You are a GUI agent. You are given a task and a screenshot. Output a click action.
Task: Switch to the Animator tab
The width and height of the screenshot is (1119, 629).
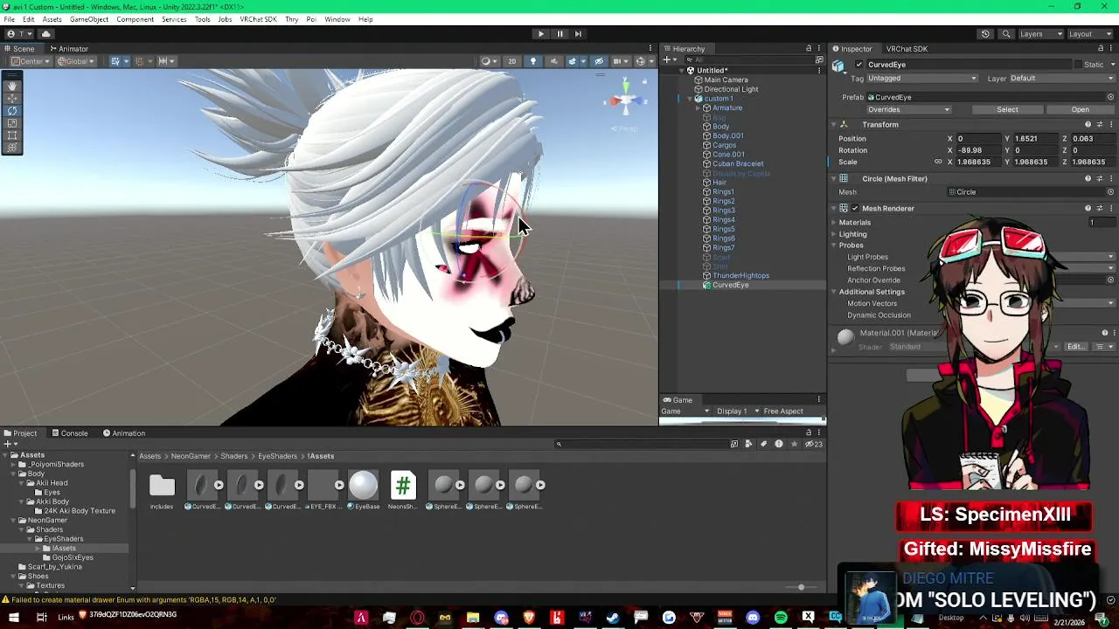pos(68,49)
